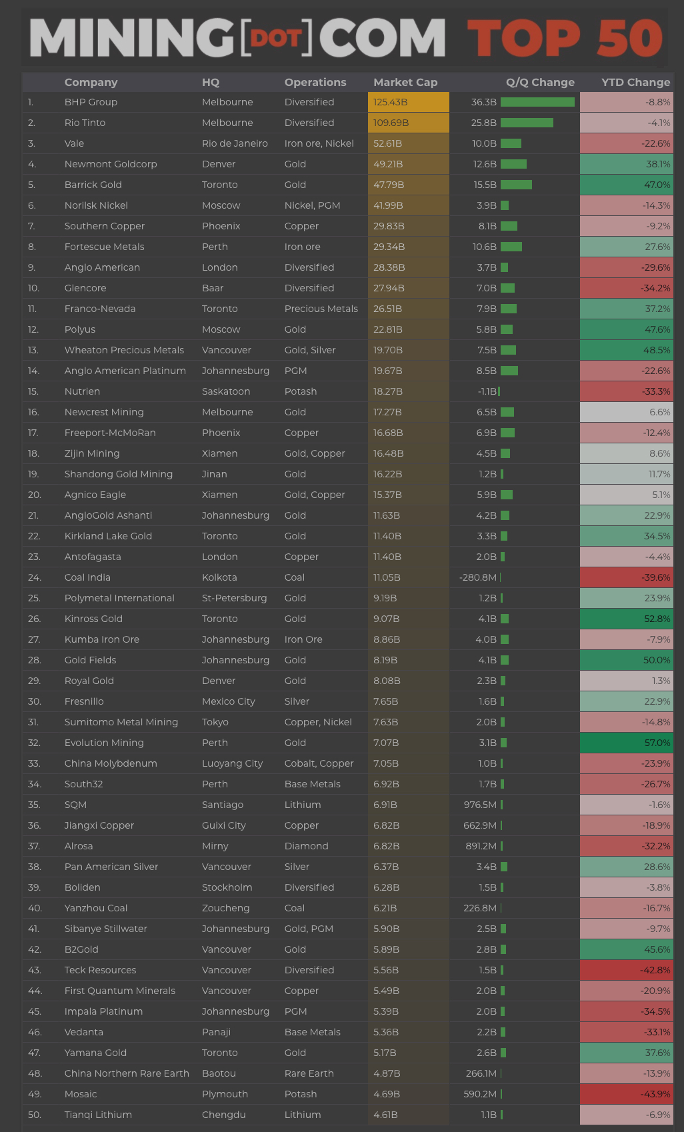Click the Tianqi Lithium company name
Image resolution: width=684 pixels, height=1132 pixels.
[98, 1115]
